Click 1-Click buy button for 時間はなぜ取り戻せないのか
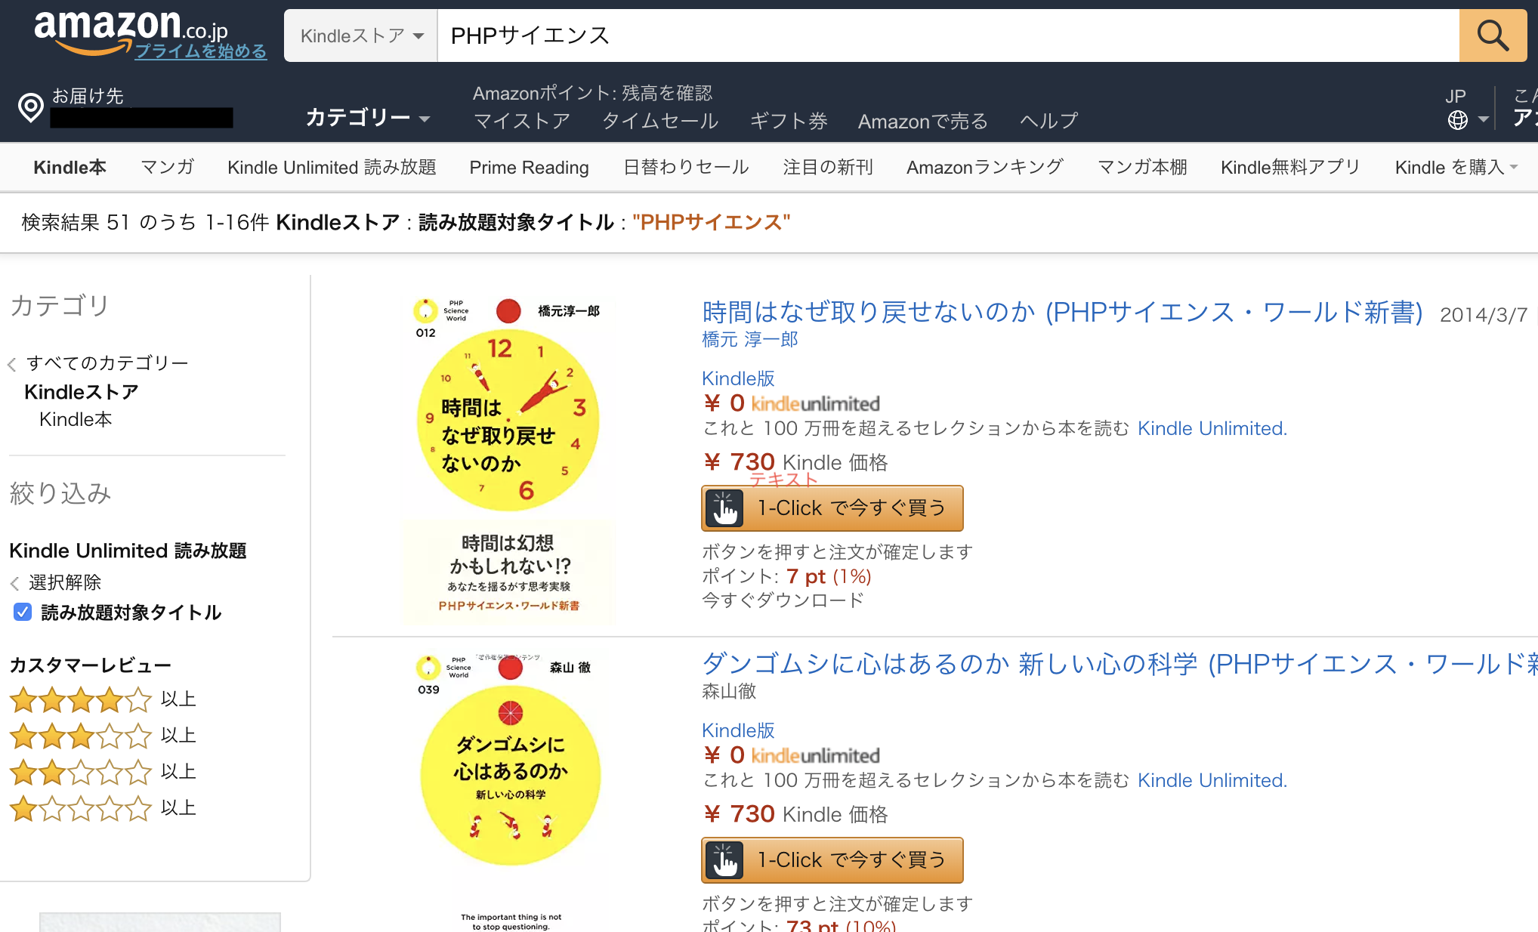 pos(832,508)
